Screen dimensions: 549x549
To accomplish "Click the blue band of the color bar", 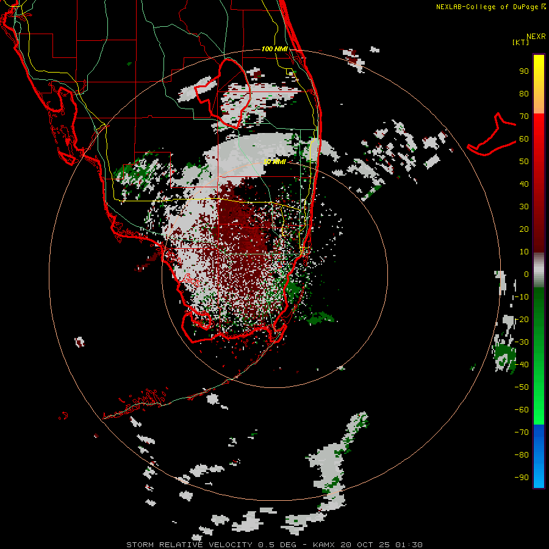I will pos(539,456).
